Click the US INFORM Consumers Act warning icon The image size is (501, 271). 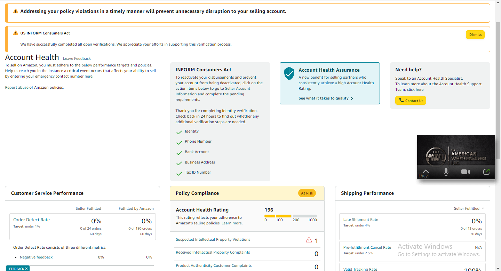tap(15, 33)
